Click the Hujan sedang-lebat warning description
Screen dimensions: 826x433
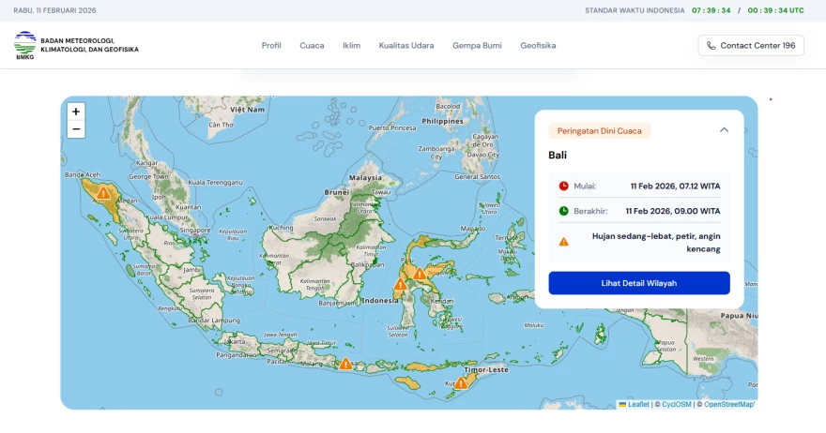pyautogui.click(x=656, y=243)
